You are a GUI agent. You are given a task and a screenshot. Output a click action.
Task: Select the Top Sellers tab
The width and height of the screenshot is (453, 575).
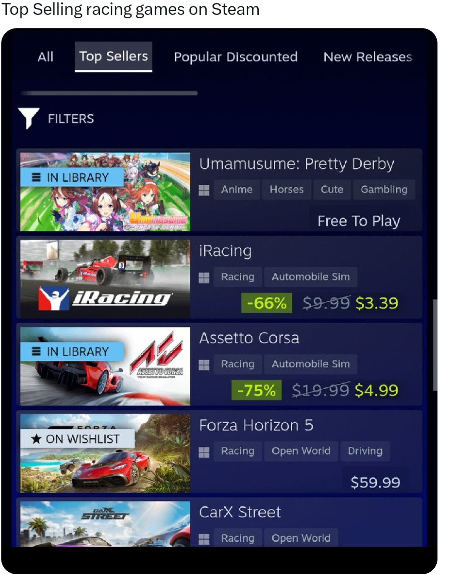pyautogui.click(x=113, y=57)
